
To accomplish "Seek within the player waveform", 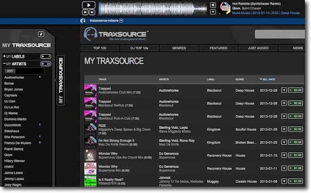I will point(153,9).
